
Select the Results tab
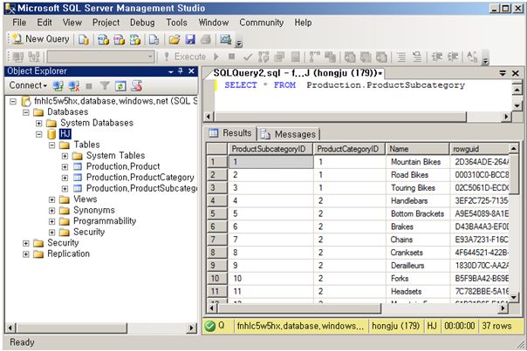(x=230, y=133)
